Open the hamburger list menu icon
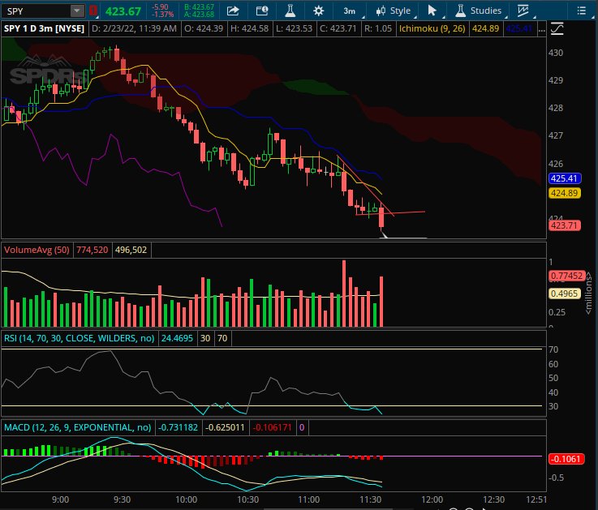Screen dimensions: 598x510 (x=581, y=11)
